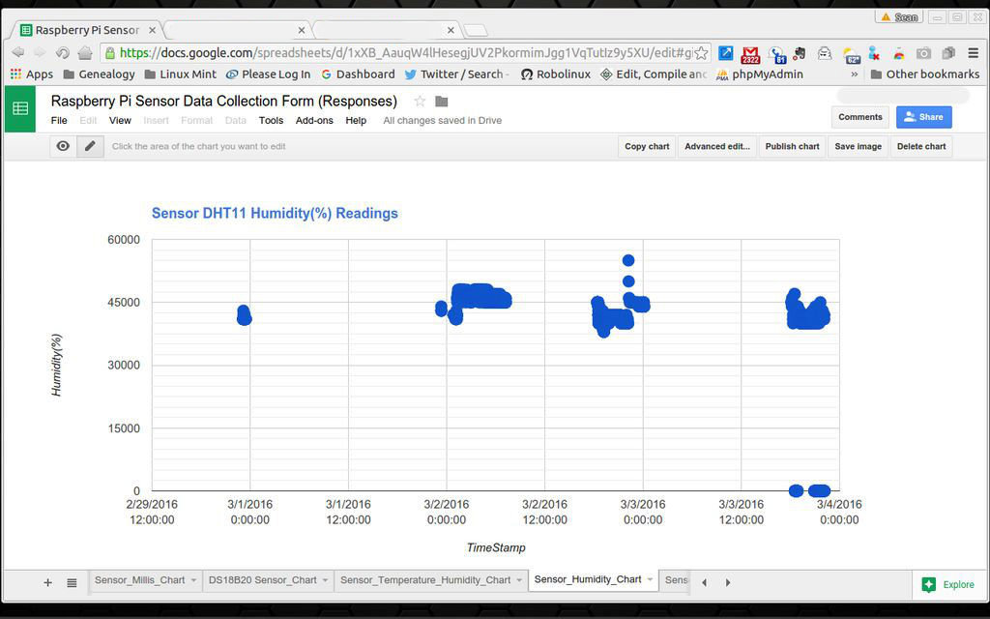Screen dimensions: 990x619
Task: Reload the page
Action: pos(62,52)
